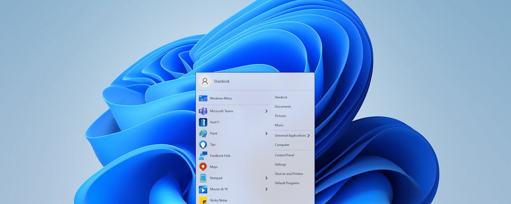Open the Start11 app icon

click(x=203, y=122)
